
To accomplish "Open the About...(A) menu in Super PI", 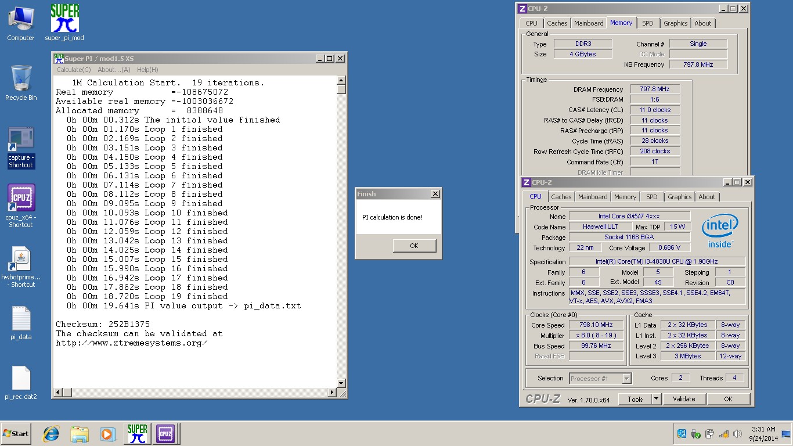I will (x=114, y=70).
